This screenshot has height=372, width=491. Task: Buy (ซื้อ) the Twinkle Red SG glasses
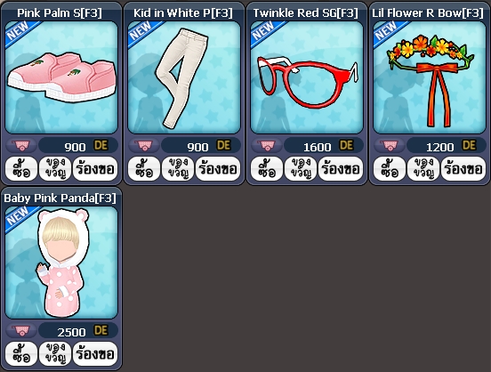point(267,169)
